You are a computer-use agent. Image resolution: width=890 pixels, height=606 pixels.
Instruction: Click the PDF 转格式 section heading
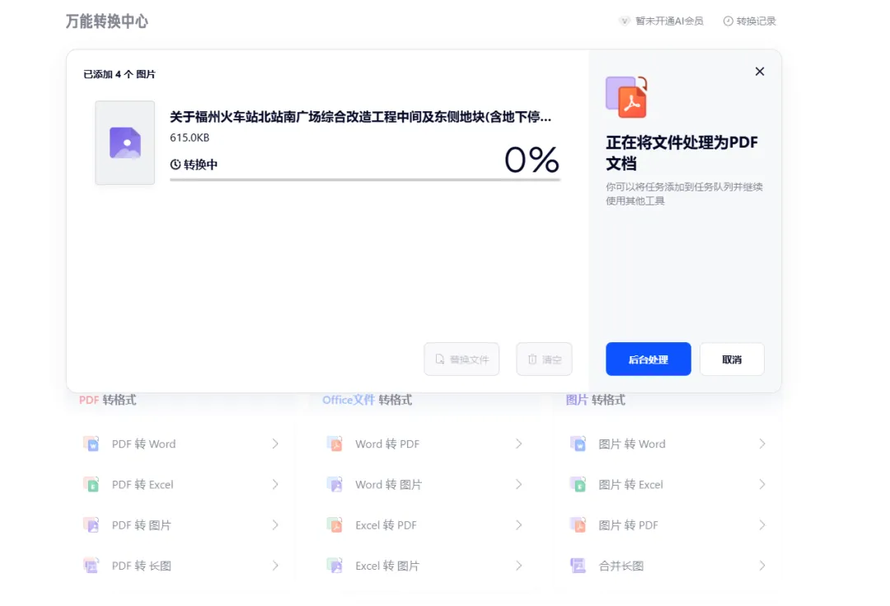click(107, 400)
